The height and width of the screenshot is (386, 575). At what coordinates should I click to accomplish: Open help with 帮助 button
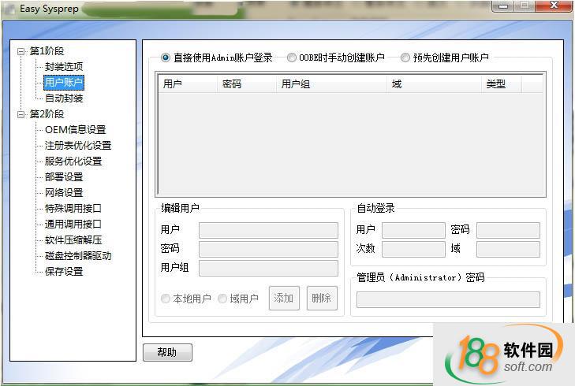(167, 352)
